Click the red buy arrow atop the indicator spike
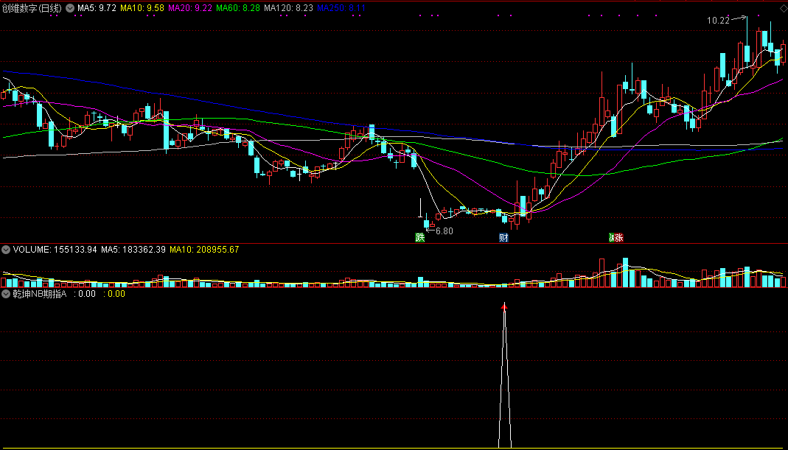The width and height of the screenshot is (788, 450). coord(504,306)
